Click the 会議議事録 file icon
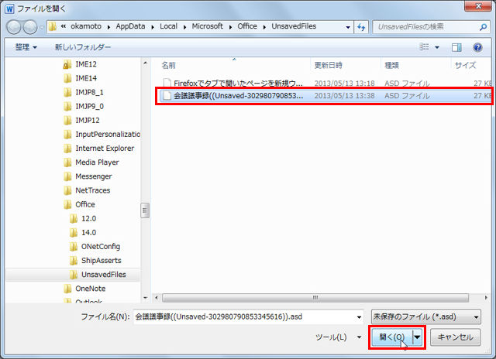The image size is (496, 359). coord(167,96)
